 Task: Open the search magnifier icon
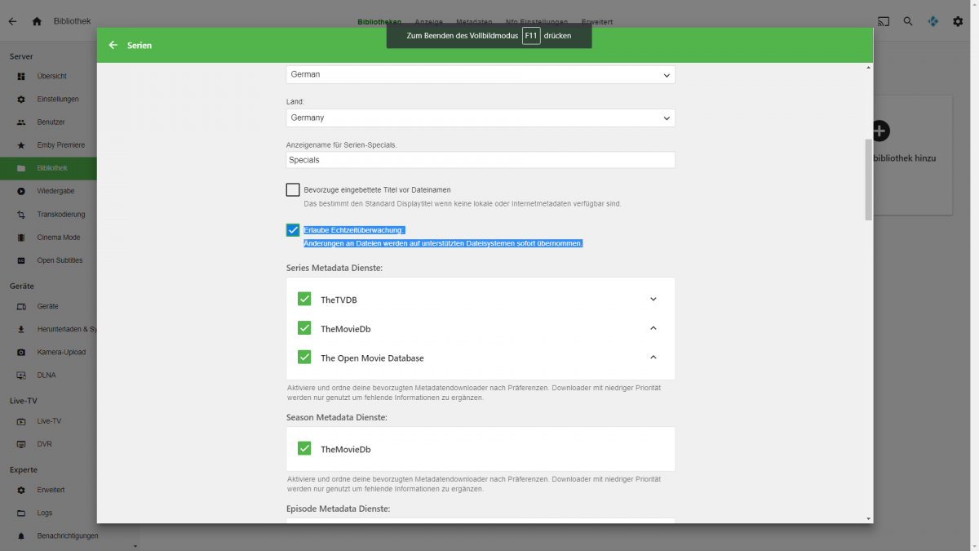[908, 22]
